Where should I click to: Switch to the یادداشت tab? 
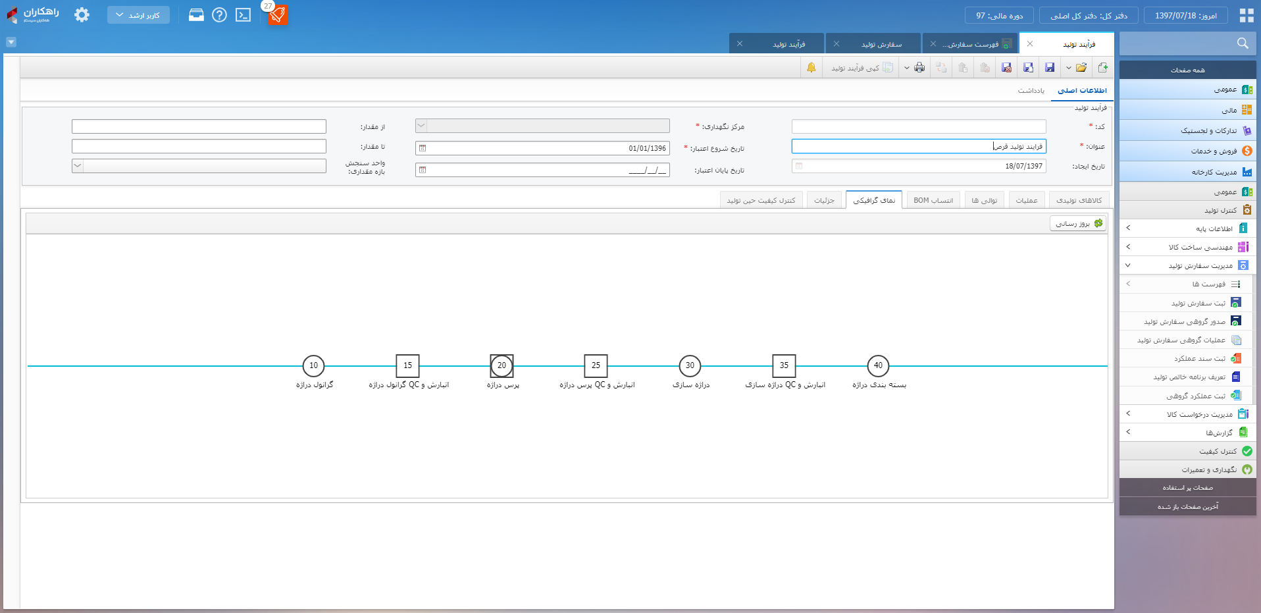(x=1031, y=91)
